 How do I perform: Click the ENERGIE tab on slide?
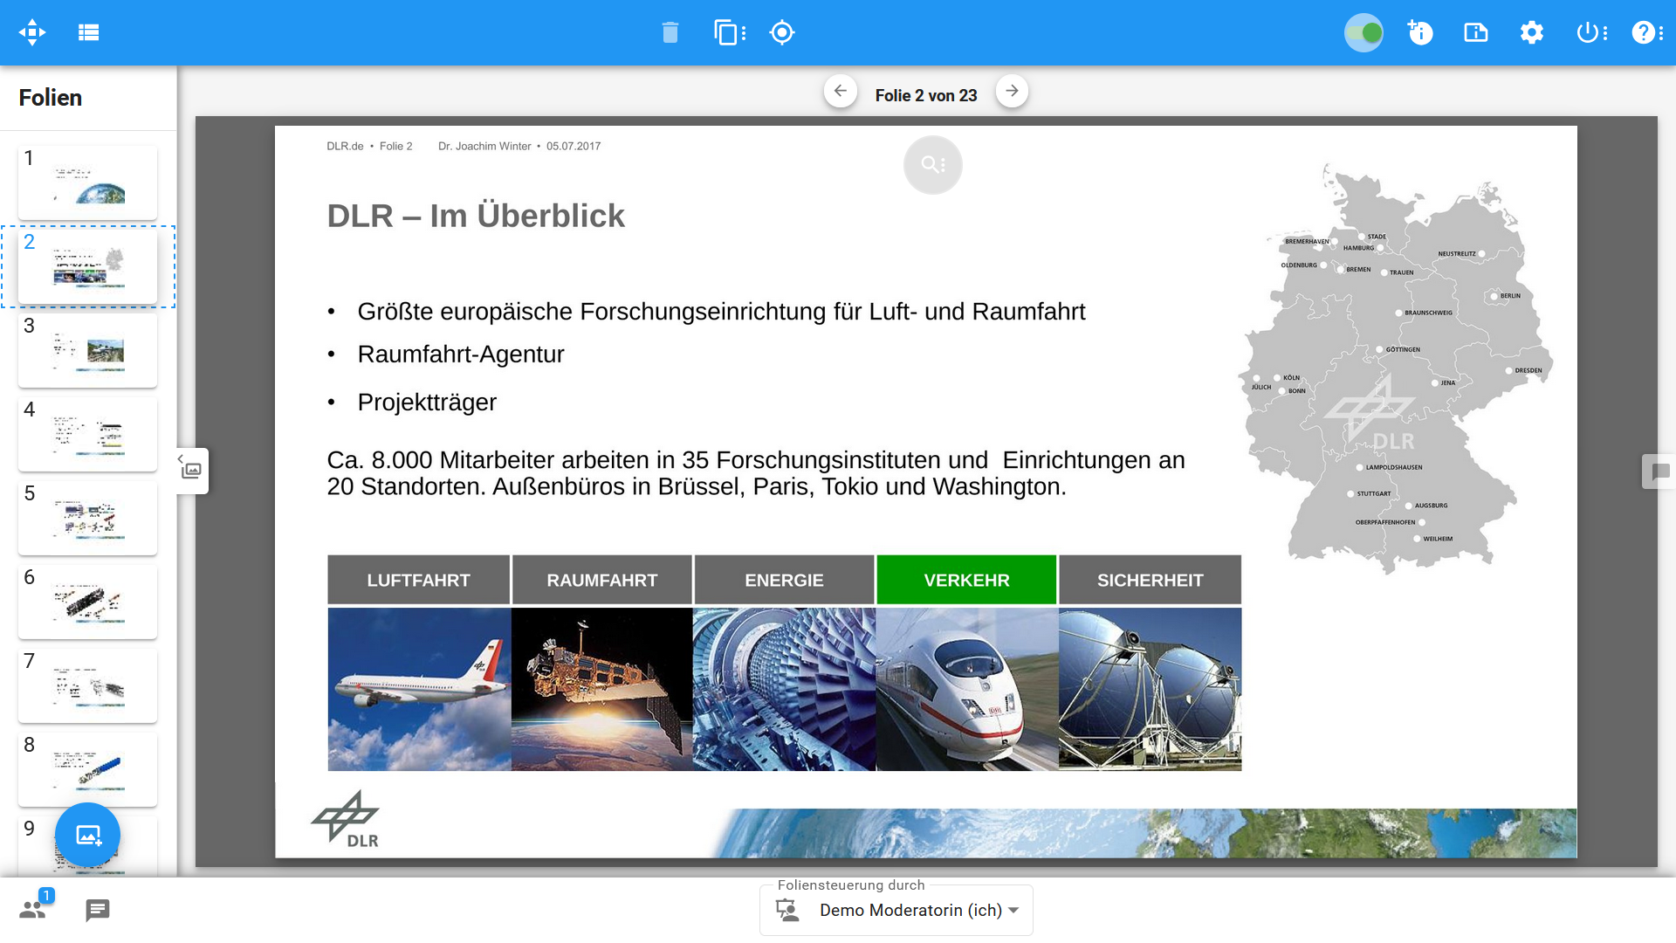[784, 580]
